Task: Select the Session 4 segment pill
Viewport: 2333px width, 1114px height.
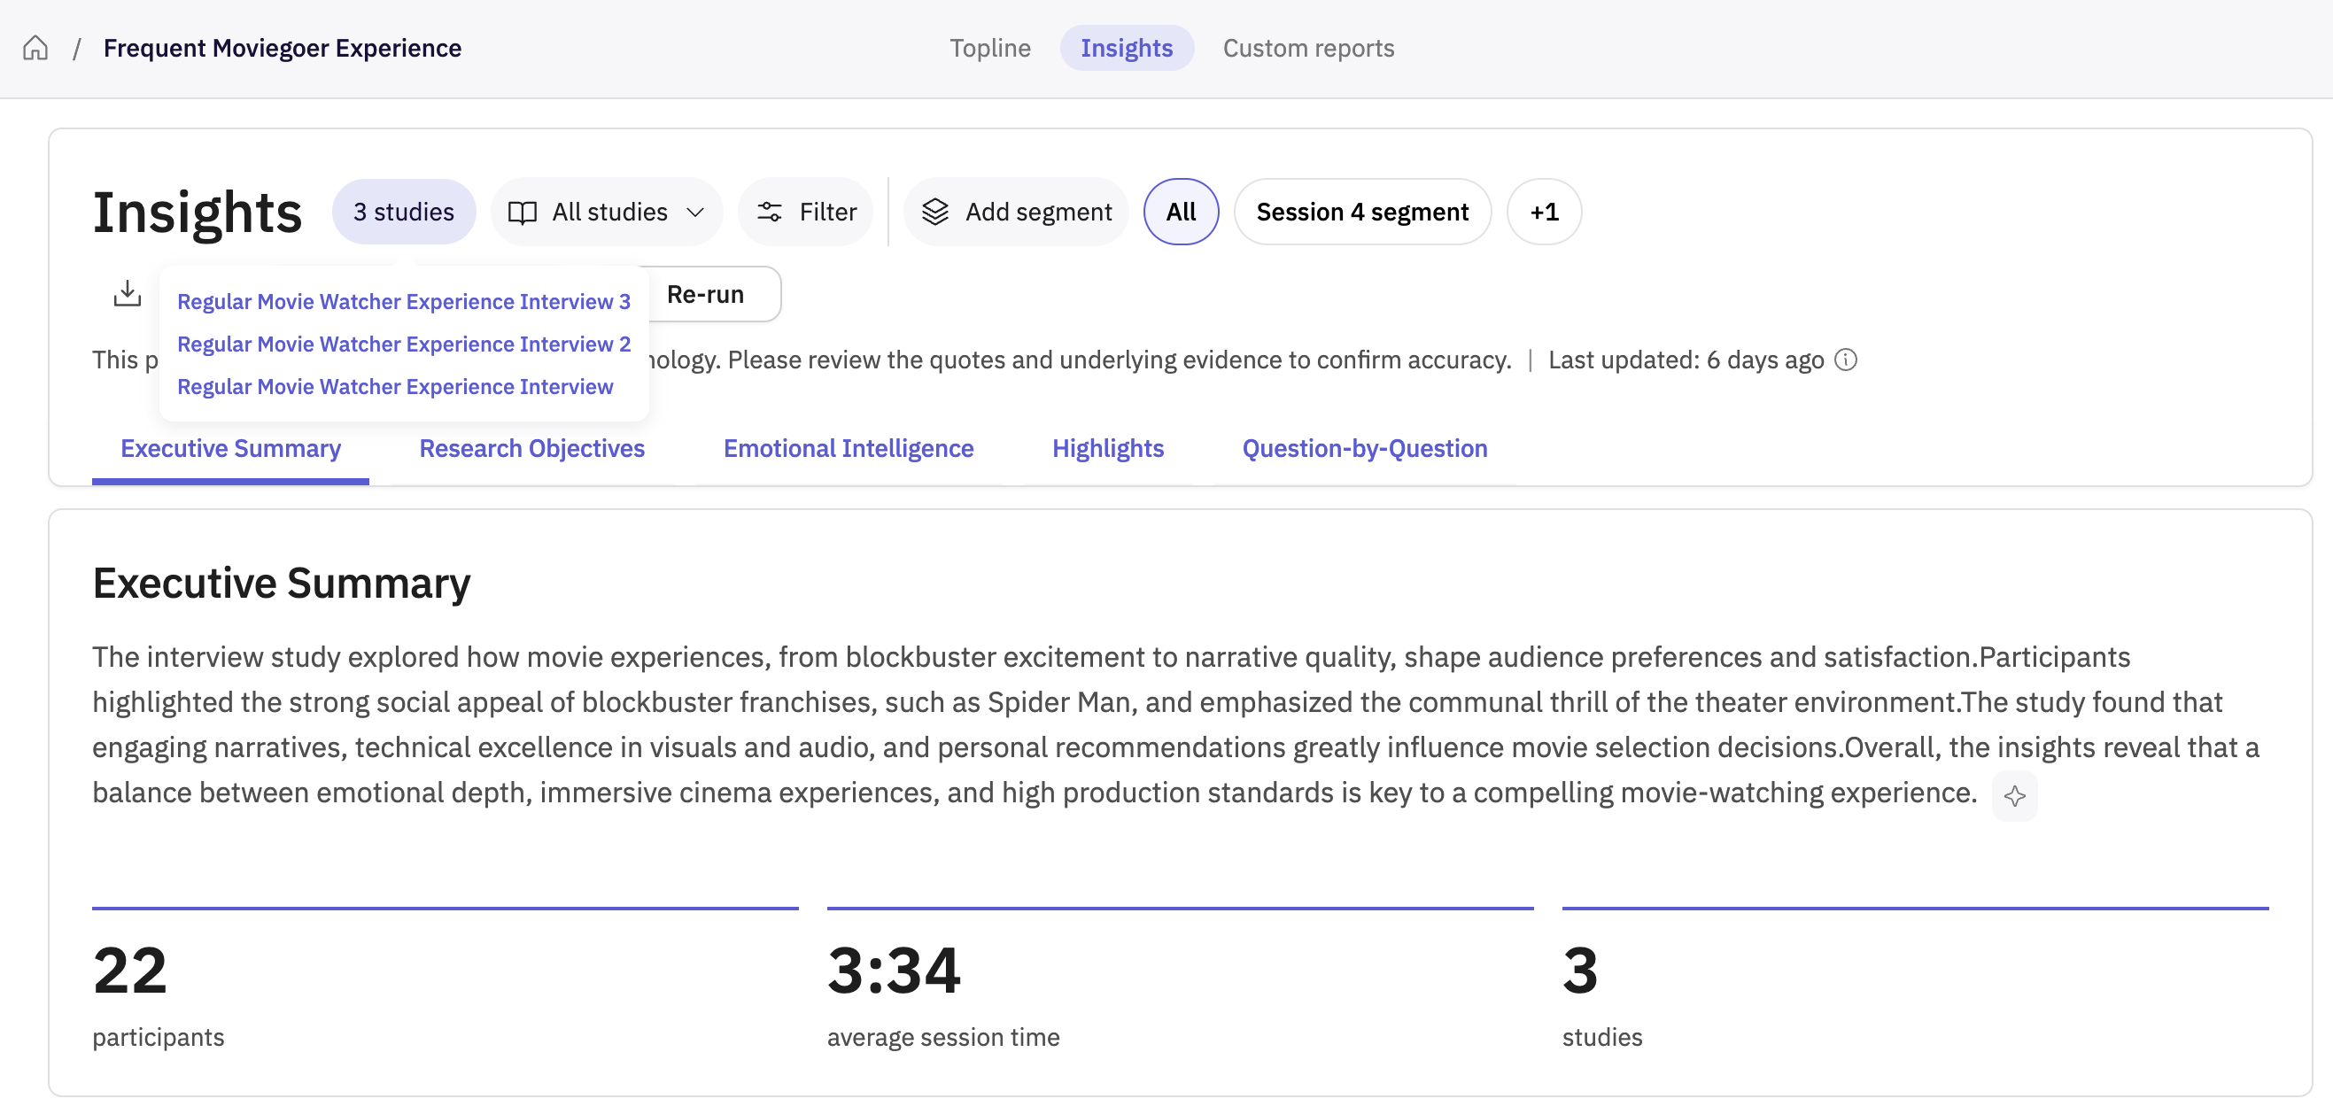Action: [x=1361, y=212]
